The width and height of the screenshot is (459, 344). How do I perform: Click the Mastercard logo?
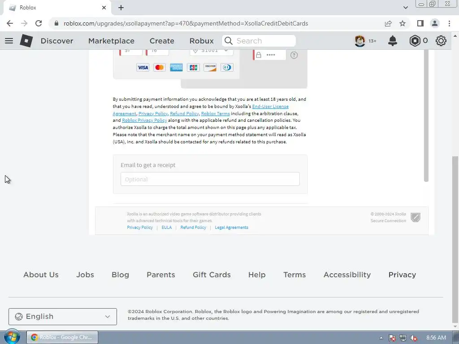(159, 68)
